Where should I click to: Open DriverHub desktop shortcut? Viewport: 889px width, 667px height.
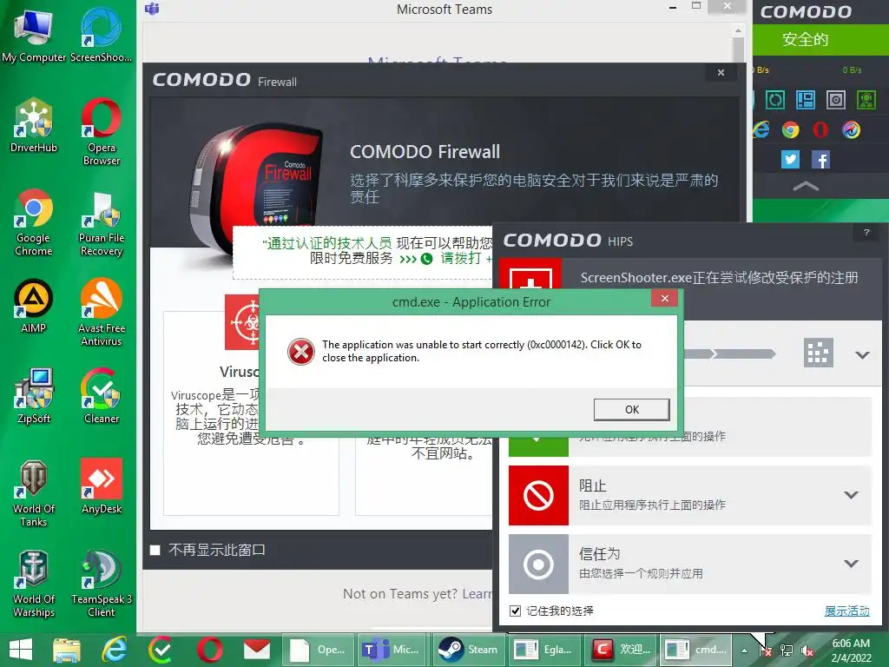click(34, 126)
